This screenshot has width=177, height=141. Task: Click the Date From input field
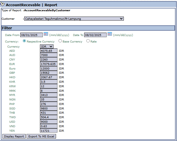tap(31, 35)
